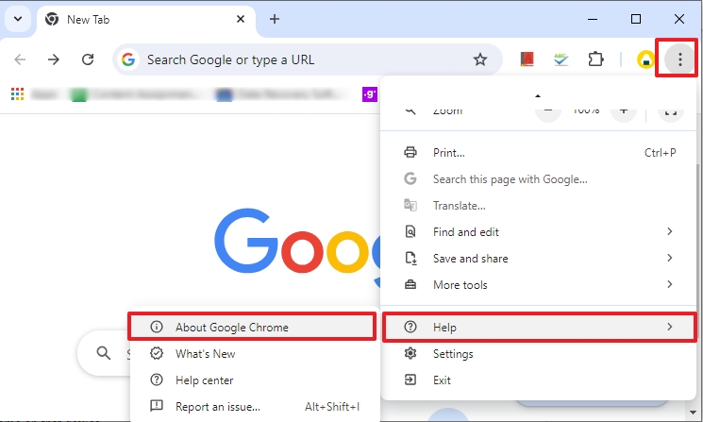Screen dimensions: 703x422
Task: Maximize the Chrome window
Action: (x=636, y=19)
